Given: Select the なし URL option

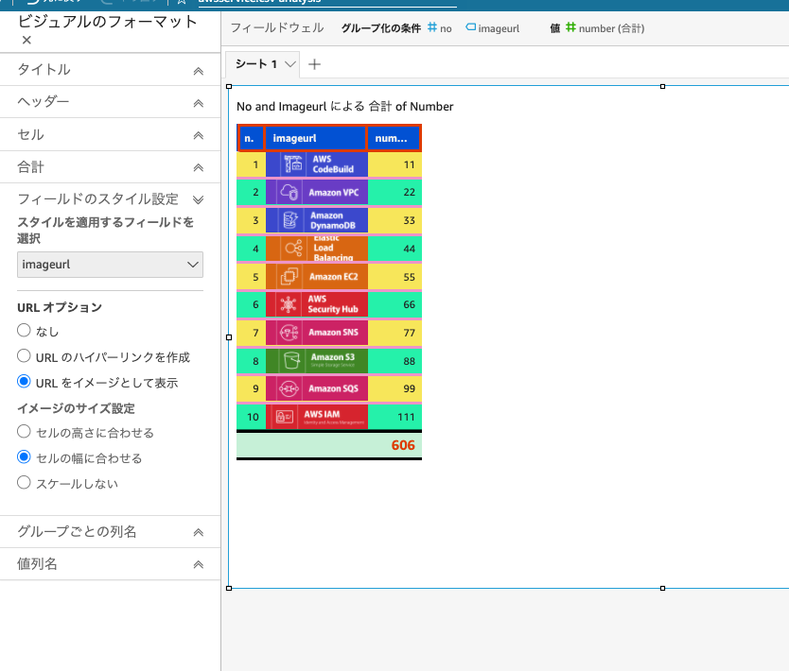Looking at the screenshot, I should (24, 330).
